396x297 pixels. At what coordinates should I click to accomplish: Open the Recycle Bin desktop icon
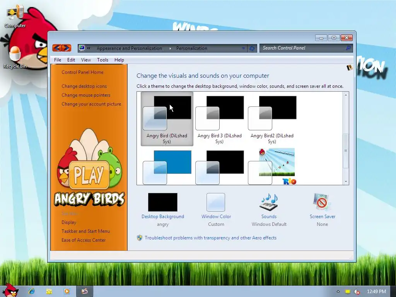(x=15, y=57)
